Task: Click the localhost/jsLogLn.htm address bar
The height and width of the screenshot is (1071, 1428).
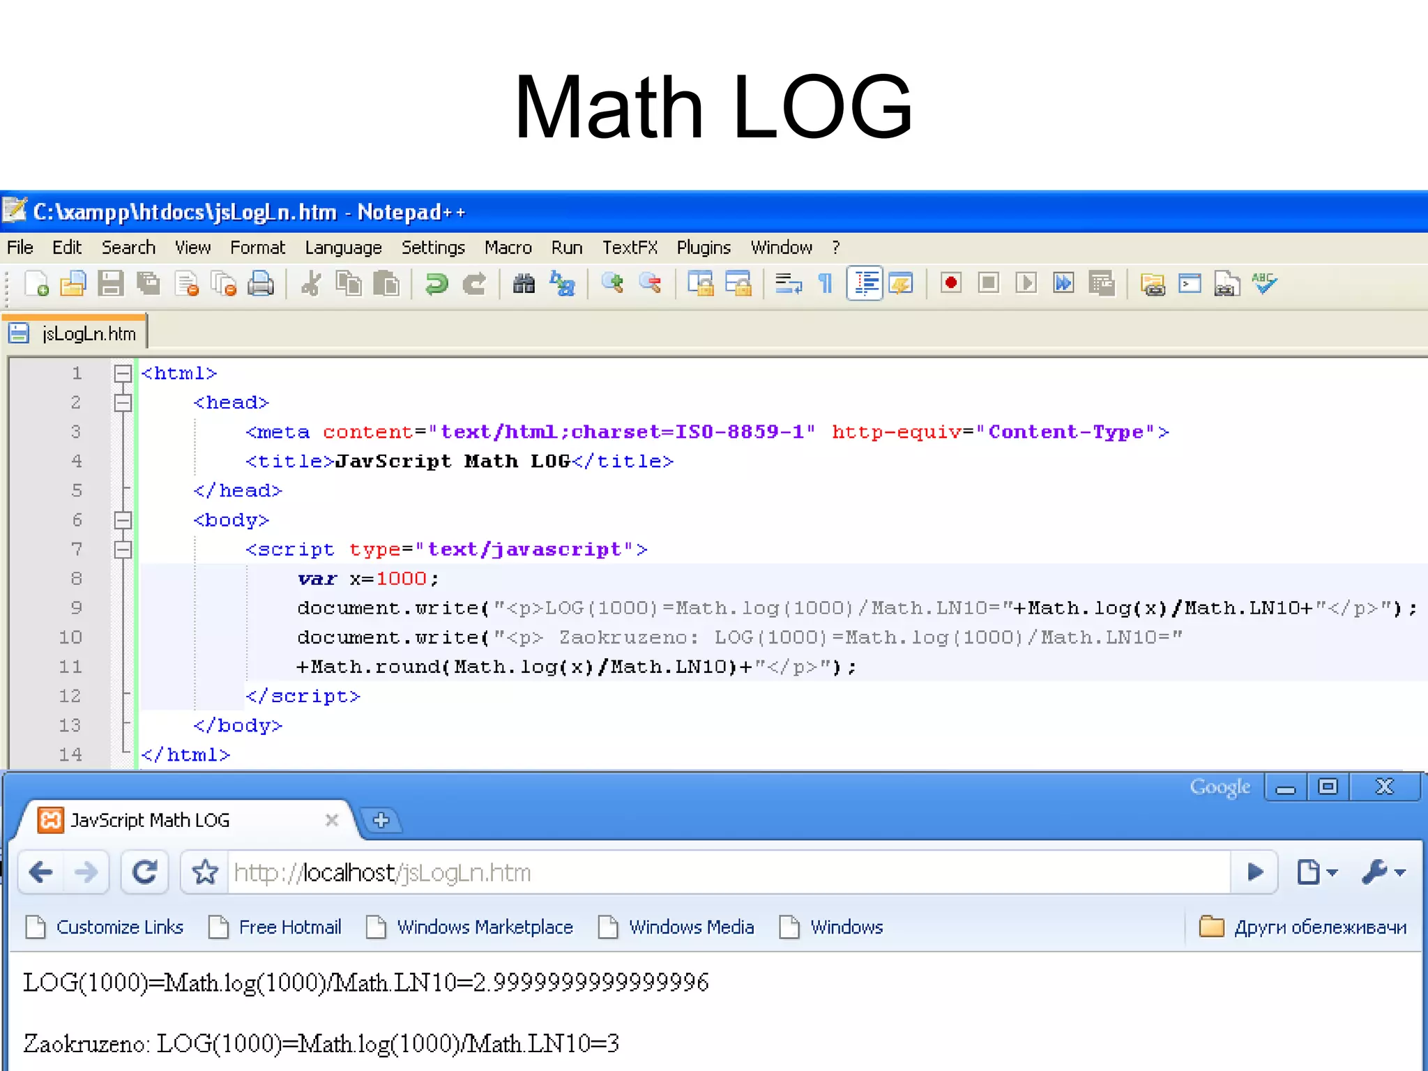Action: pyautogui.click(x=729, y=872)
